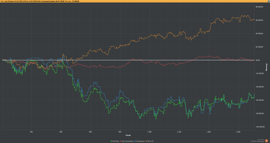Click the 'Filter:' label in orange bar

coord(2,1)
